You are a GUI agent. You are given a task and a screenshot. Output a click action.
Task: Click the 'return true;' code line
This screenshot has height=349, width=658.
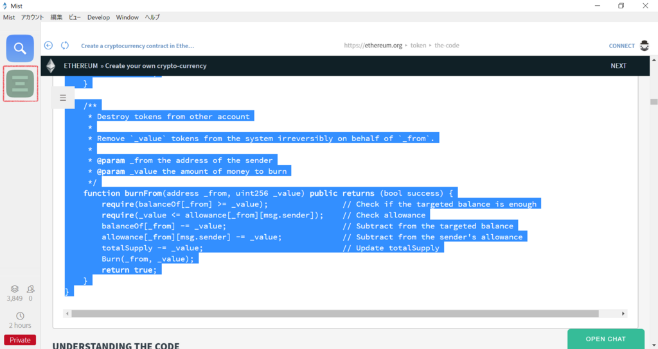click(129, 270)
